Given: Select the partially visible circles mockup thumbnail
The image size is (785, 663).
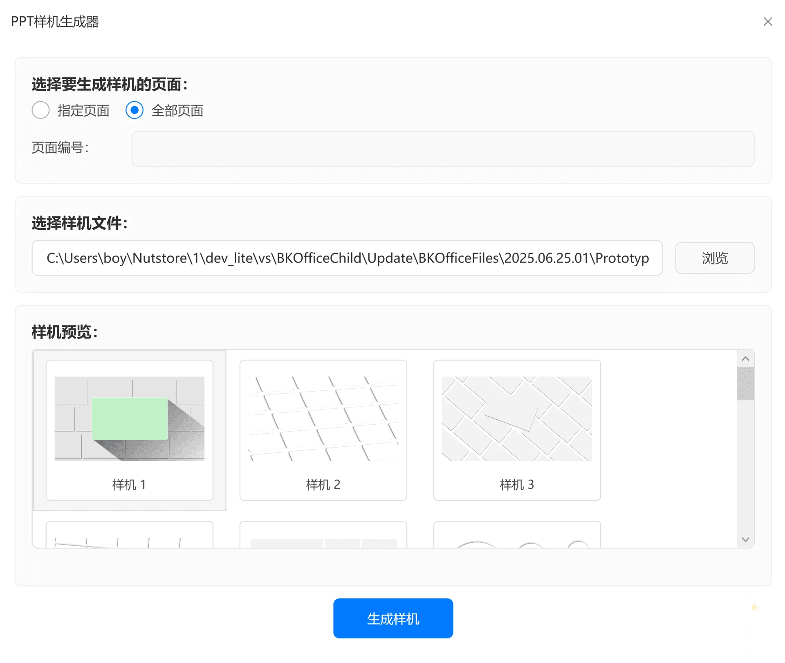Looking at the screenshot, I should click(517, 535).
